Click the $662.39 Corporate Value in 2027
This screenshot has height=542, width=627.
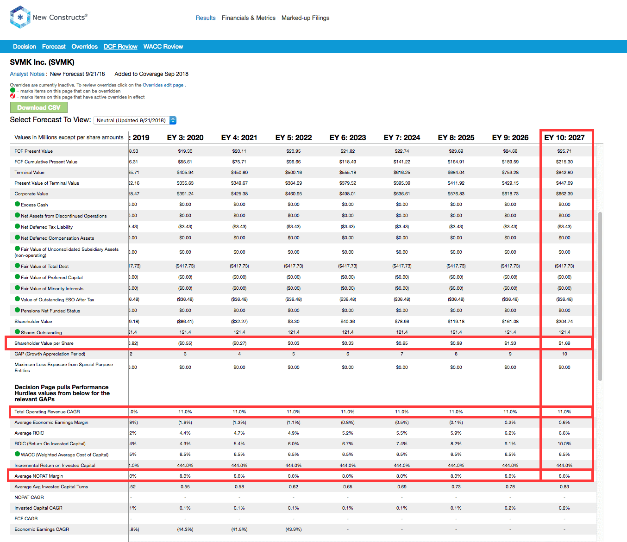point(564,194)
